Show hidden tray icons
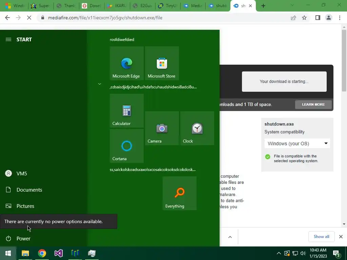This screenshot has width=347, height=260. (x=279, y=253)
